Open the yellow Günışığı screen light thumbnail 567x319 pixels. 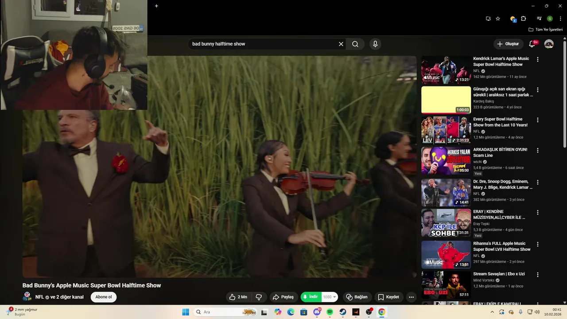[x=446, y=100]
